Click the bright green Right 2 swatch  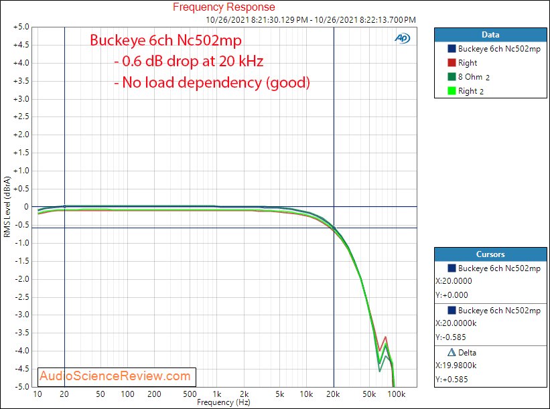(452, 91)
